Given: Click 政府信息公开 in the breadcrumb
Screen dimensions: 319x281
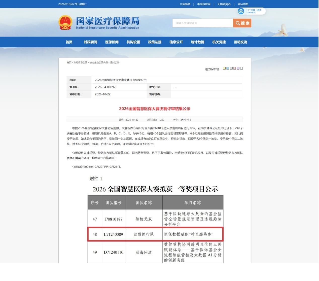Looking at the screenshot, I should point(80,62).
